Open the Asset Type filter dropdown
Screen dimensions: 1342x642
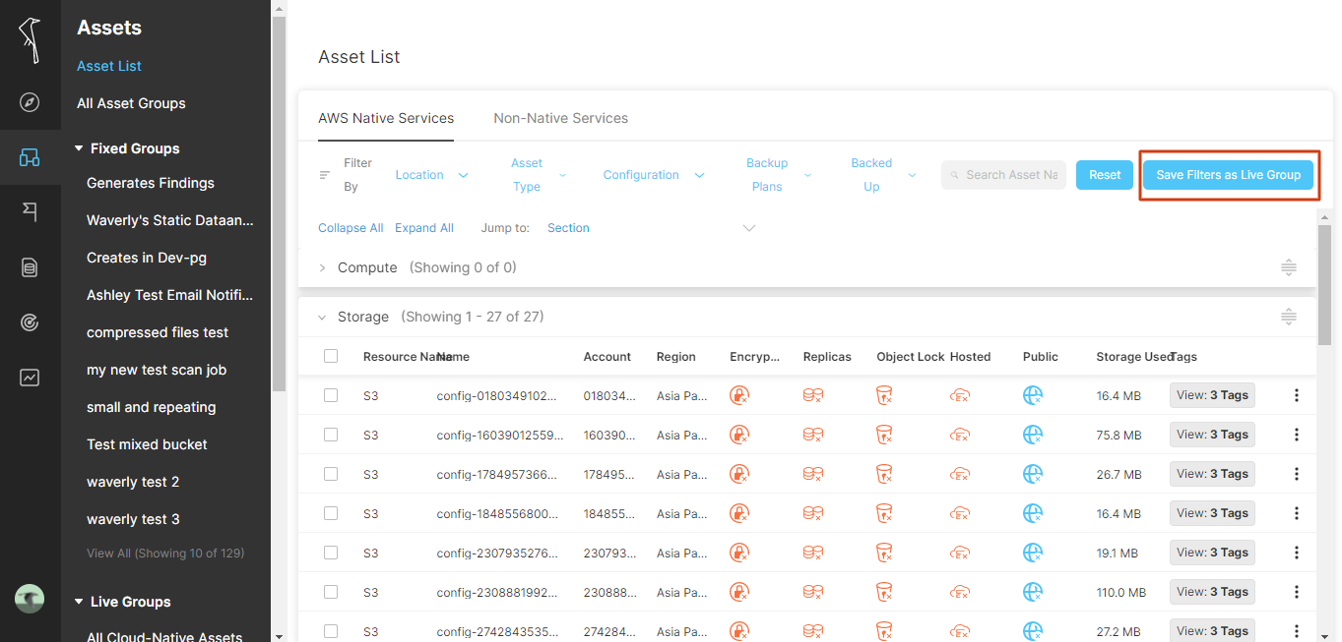539,175
